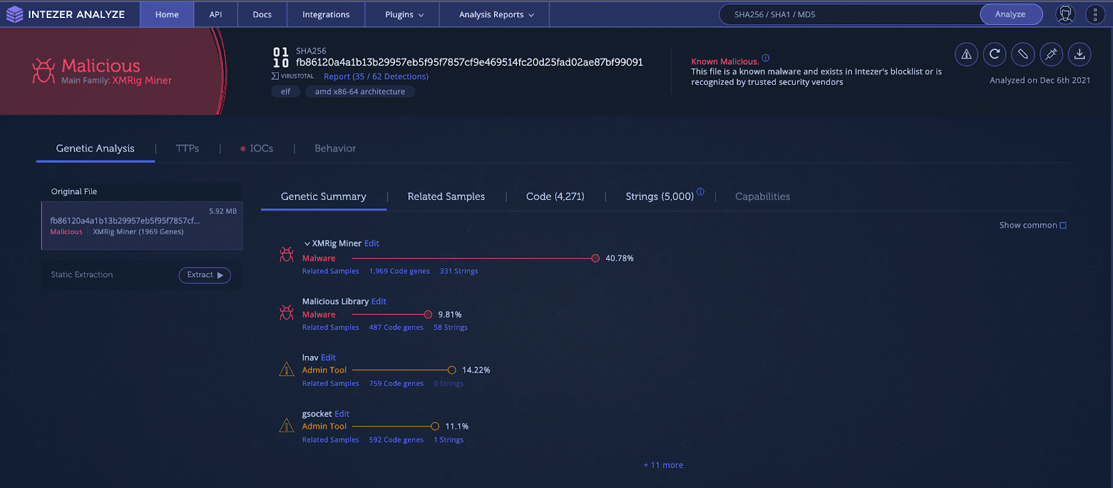Screen dimensions: 1113x488
Task: Open the user profile avatar icon
Action: tap(1065, 14)
